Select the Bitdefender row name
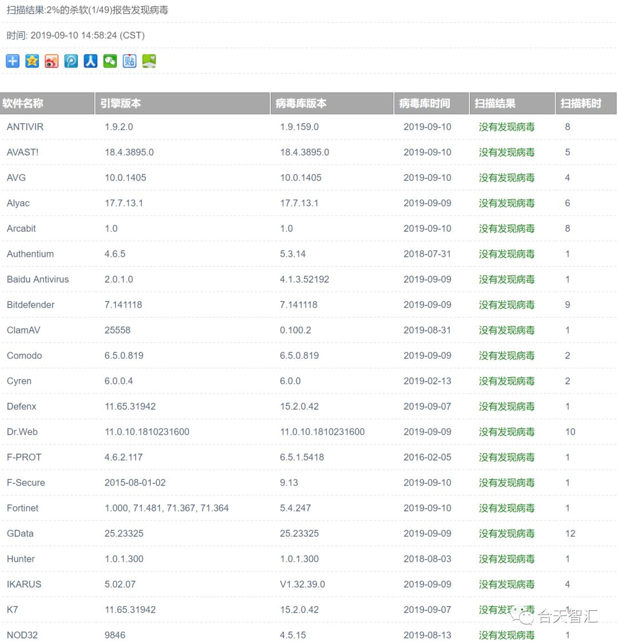 click(31, 305)
